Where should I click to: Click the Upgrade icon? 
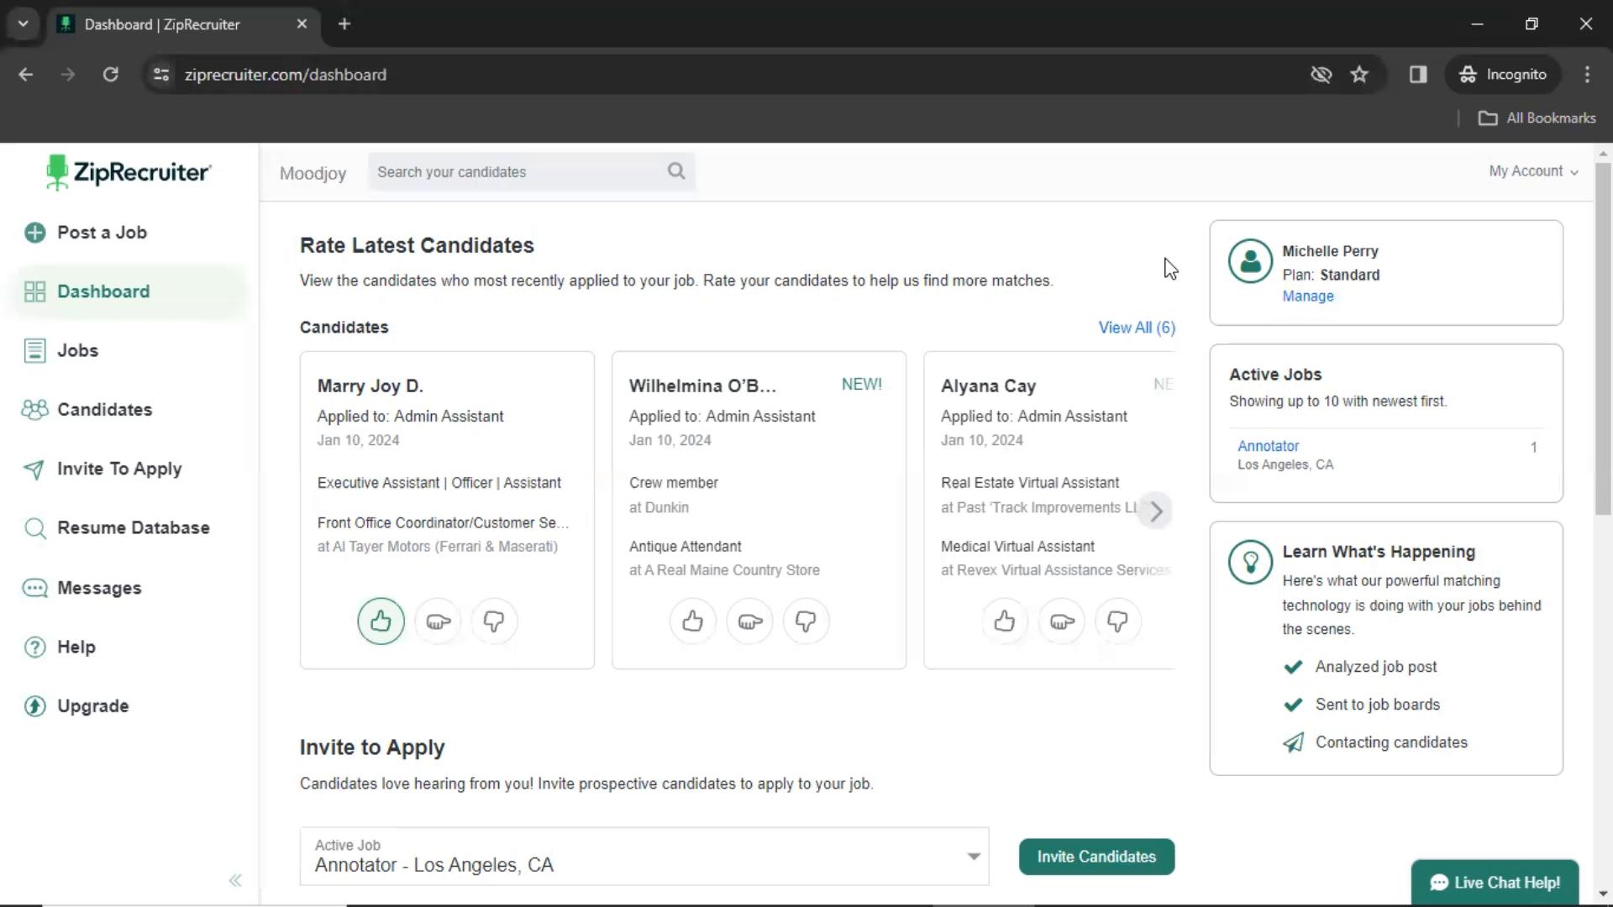point(35,705)
